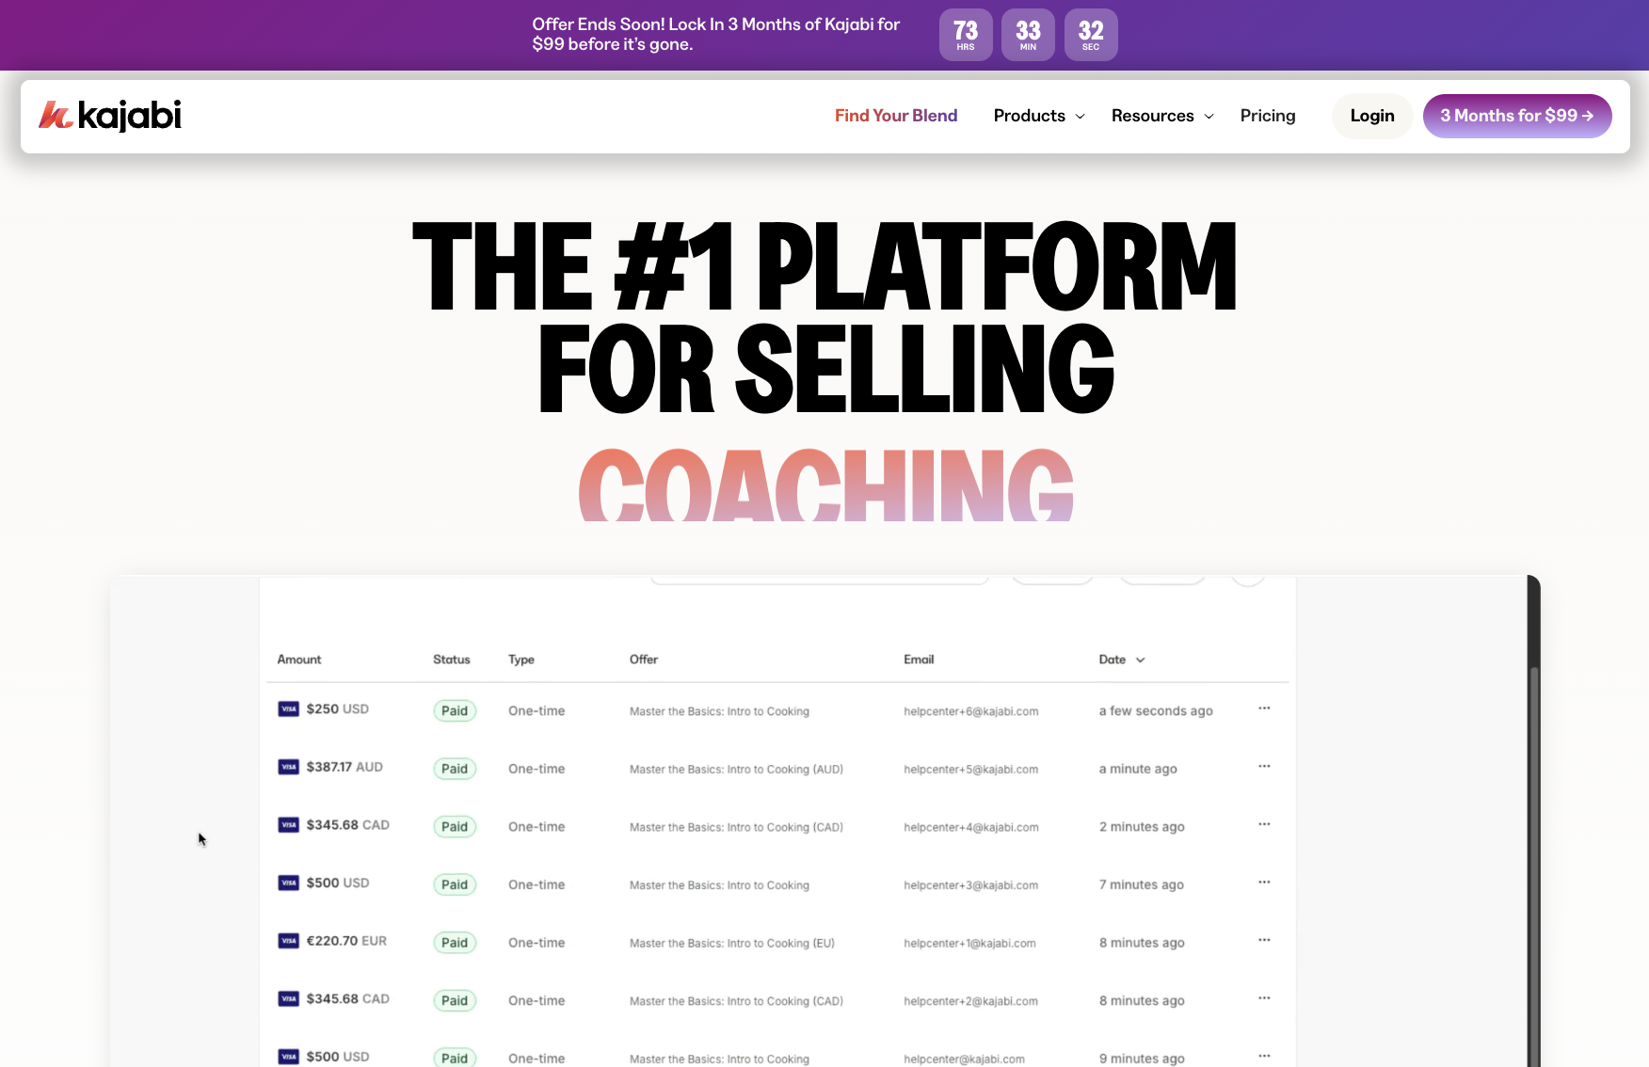The image size is (1649, 1067).
Task: Click the Login button
Action: point(1372,116)
